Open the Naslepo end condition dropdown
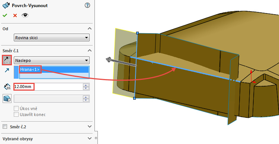This screenshot has width=279, height=144. click(52, 60)
